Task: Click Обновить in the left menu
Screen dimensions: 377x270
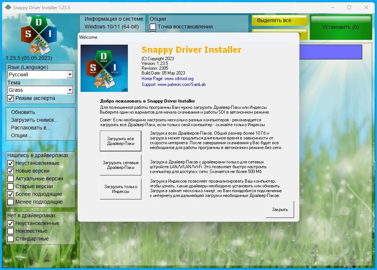Action: click(23, 112)
